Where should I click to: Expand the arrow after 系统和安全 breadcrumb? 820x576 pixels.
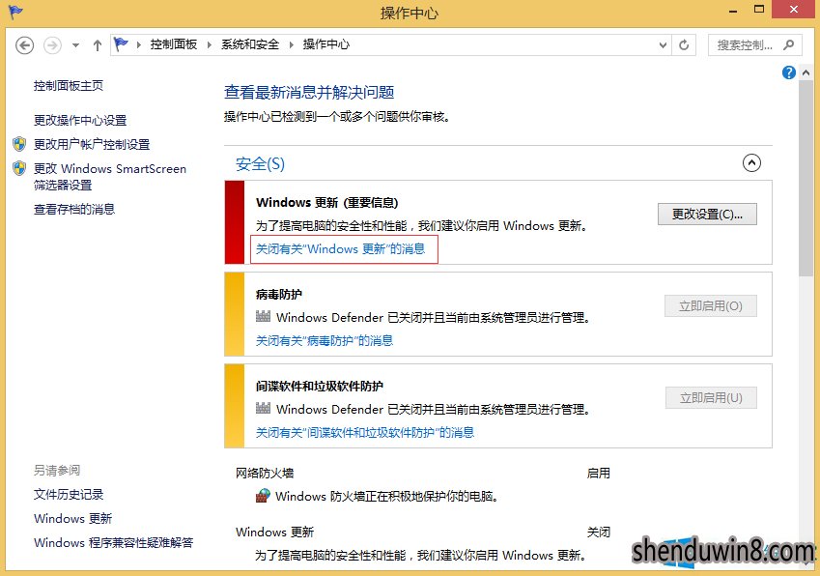pos(292,45)
